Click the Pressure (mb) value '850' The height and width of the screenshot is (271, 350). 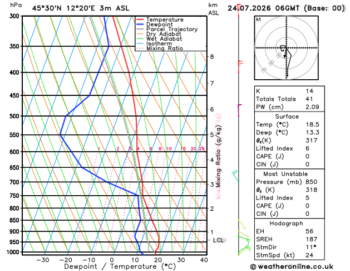[312, 182]
